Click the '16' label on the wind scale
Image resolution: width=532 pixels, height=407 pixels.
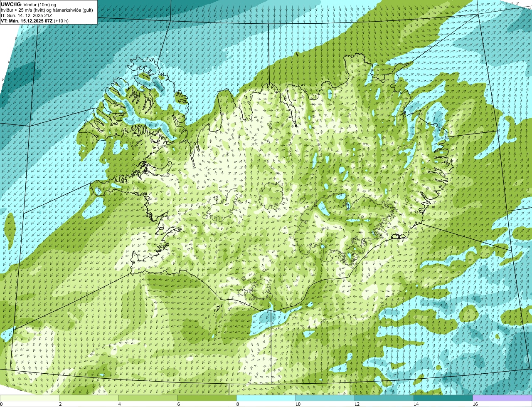point(475,404)
